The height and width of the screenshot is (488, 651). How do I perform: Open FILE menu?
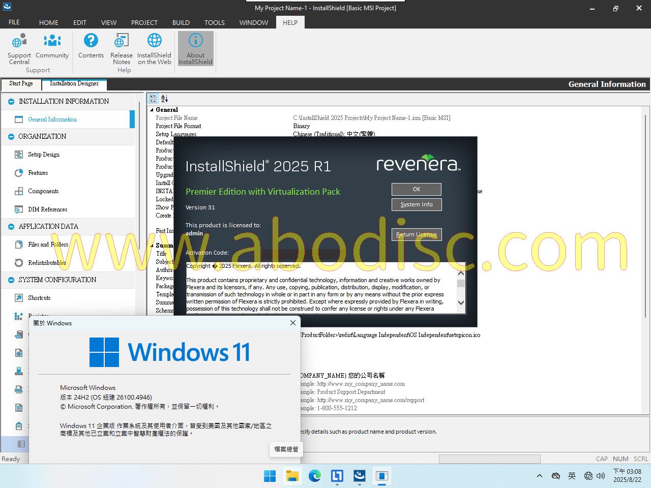14,22
